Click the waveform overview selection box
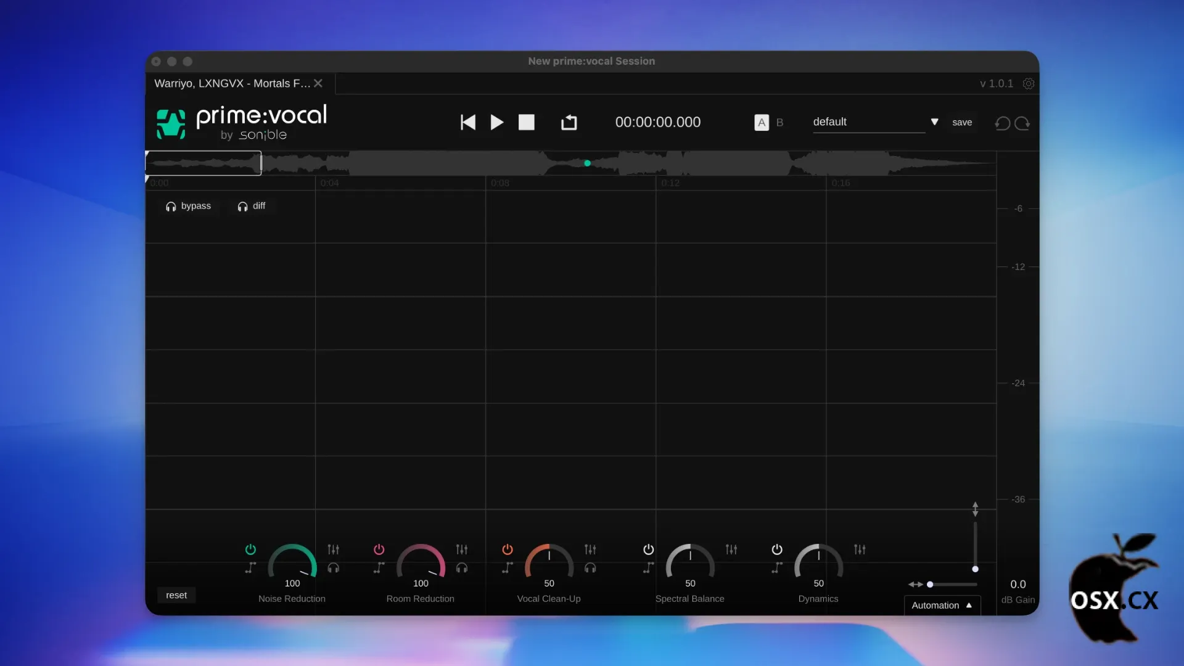The image size is (1184, 666). [x=203, y=163]
